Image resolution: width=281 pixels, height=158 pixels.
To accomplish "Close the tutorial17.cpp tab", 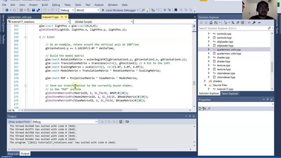I will click(x=66, y=17).
